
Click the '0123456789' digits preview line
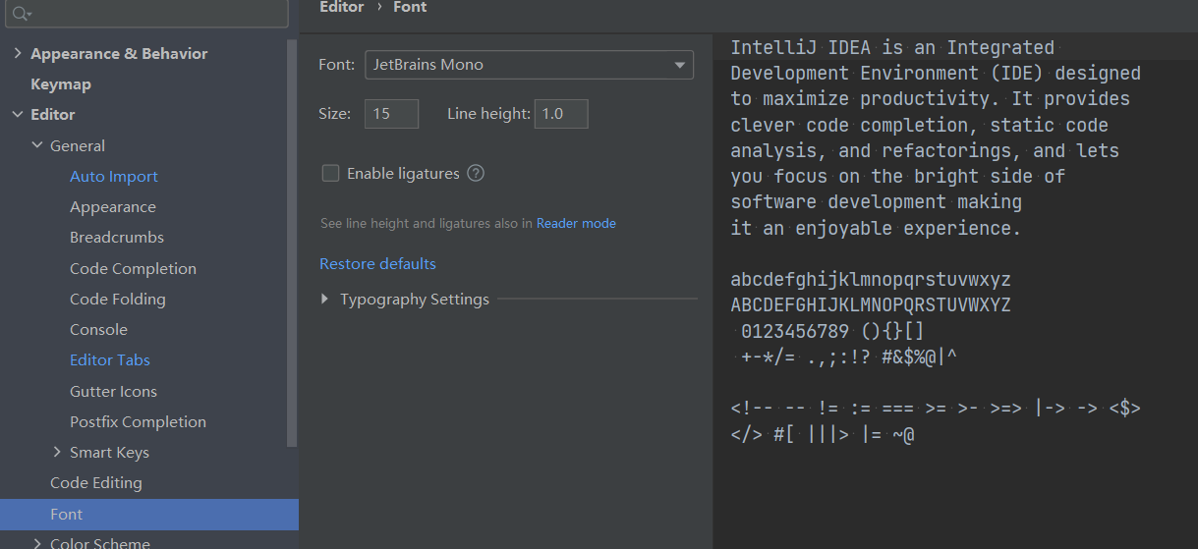coord(832,331)
